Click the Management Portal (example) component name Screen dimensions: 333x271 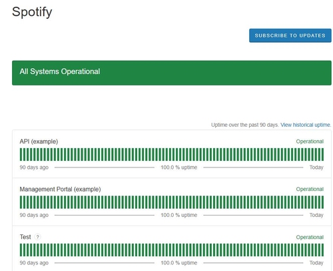click(x=60, y=189)
